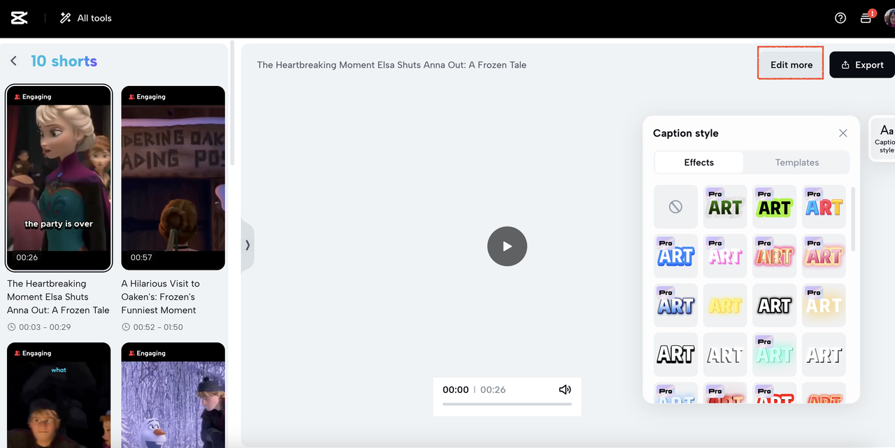Click the Export button
This screenshot has width=895, height=448.
pos(862,65)
